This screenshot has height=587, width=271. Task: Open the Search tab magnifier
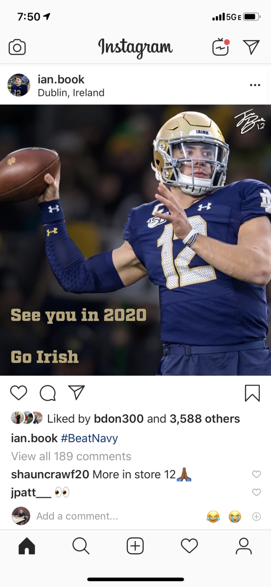click(x=81, y=546)
